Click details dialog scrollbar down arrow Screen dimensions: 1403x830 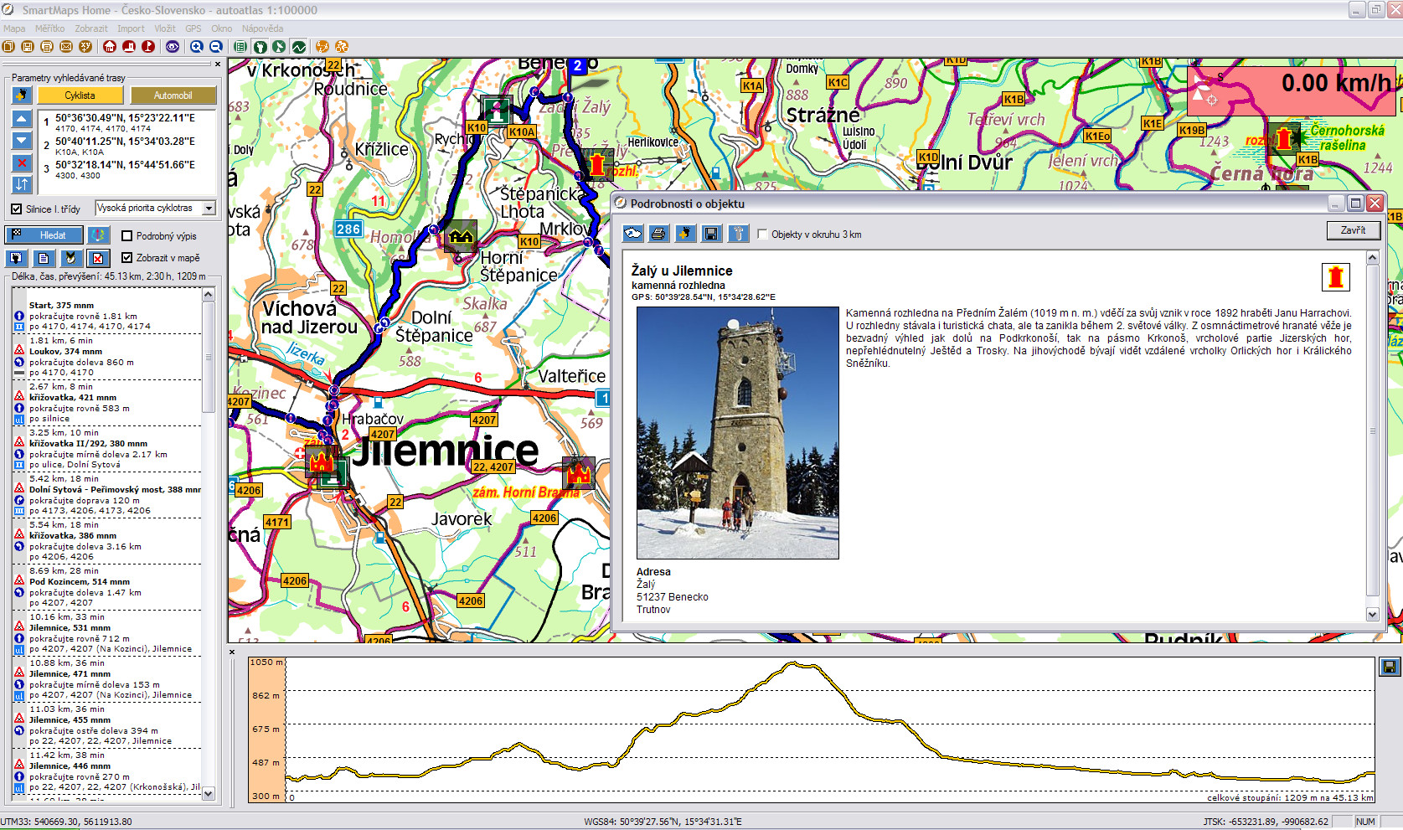(1372, 614)
